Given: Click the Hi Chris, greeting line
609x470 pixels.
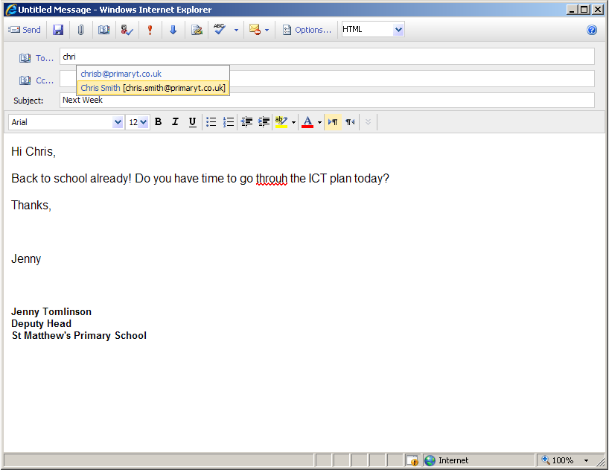Looking at the screenshot, I should point(34,151).
